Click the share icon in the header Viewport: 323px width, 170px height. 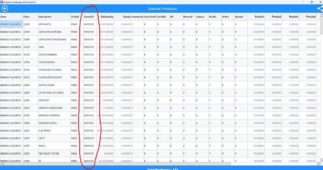pyautogui.click(x=320, y=8)
